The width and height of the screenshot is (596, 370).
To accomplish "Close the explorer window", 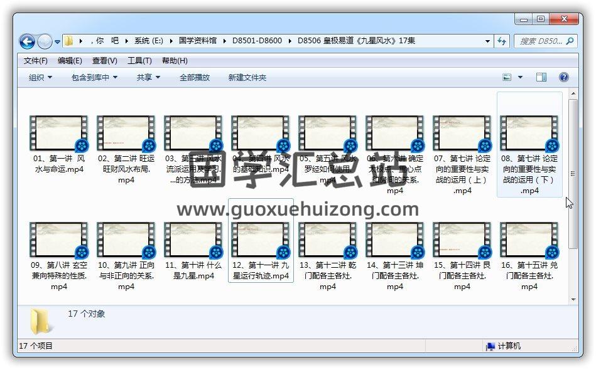I will click(564, 19).
